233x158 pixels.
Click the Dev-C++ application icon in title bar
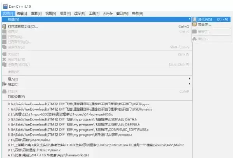click(x=5, y=6)
